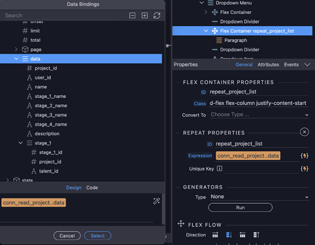The height and width of the screenshot is (245, 315).
Task: Run the generator
Action: 240,208
